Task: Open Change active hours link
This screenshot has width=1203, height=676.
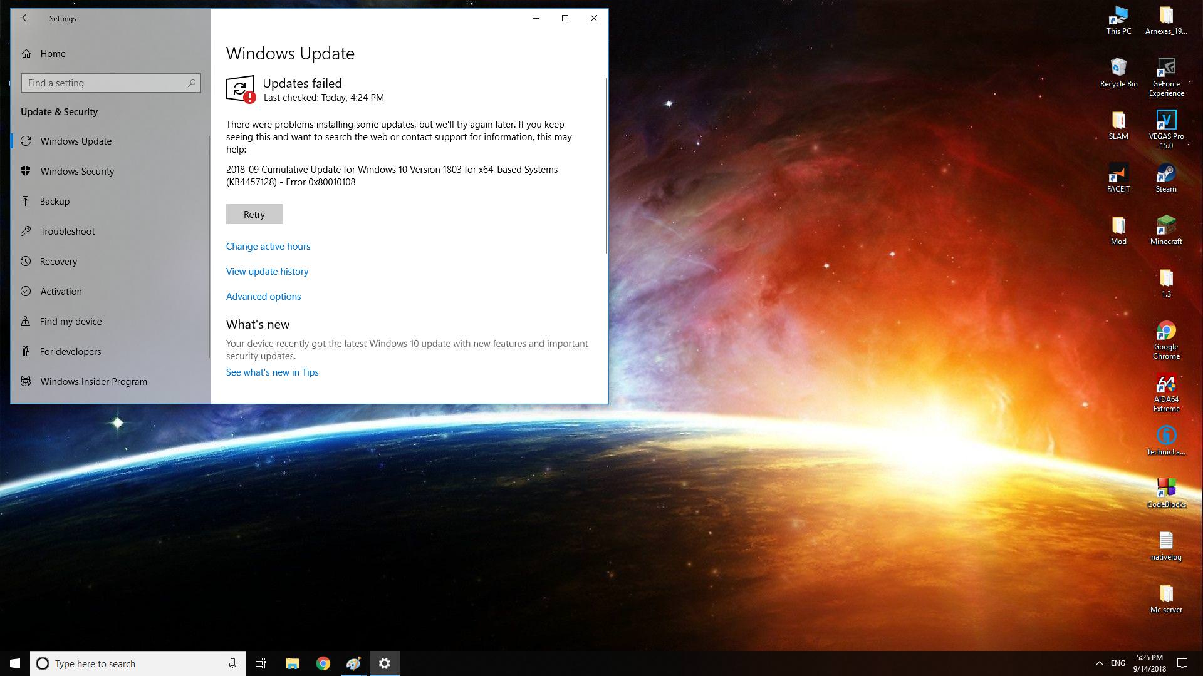Action: point(268,246)
